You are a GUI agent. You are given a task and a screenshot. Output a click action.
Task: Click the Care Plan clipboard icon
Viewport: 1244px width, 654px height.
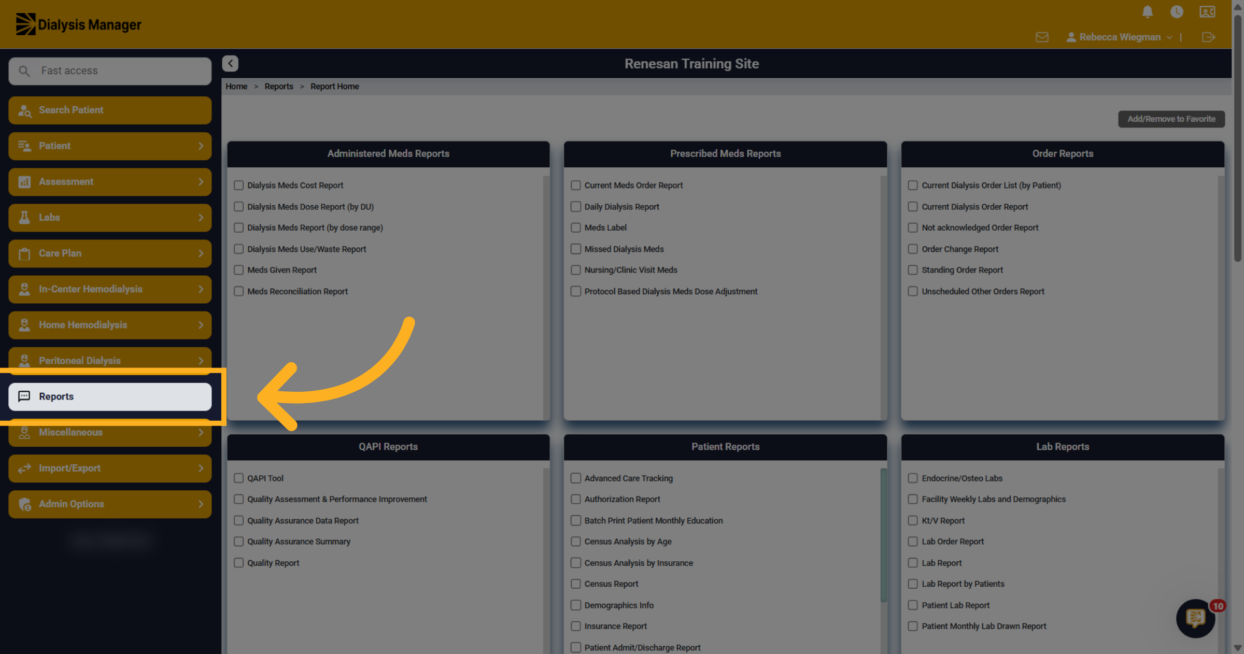pyautogui.click(x=24, y=253)
